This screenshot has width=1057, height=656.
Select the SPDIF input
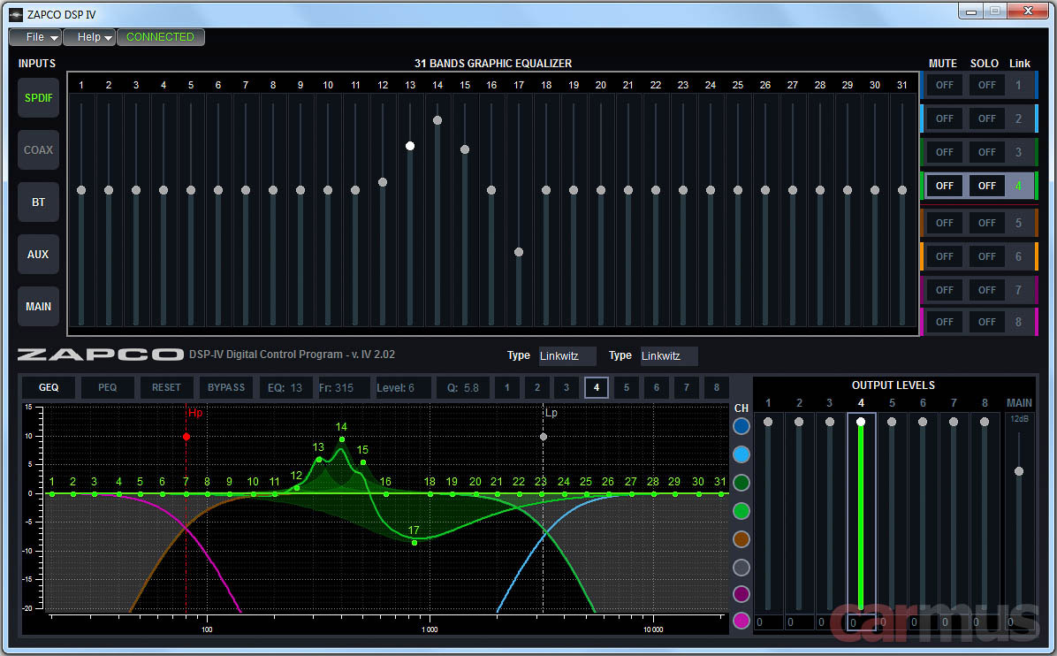point(38,98)
